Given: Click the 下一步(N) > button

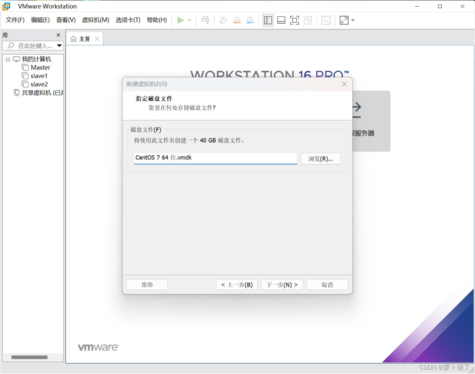Looking at the screenshot, I should 282,285.
